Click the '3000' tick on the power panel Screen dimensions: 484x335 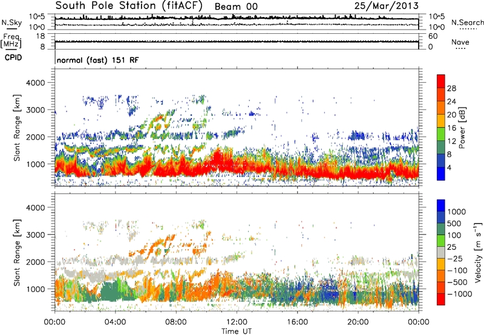(35, 110)
